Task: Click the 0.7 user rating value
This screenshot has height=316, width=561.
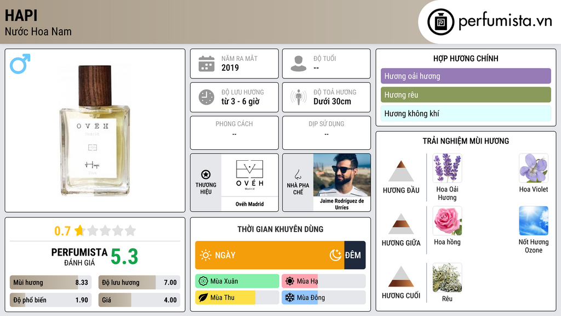Action: click(62, 231)
